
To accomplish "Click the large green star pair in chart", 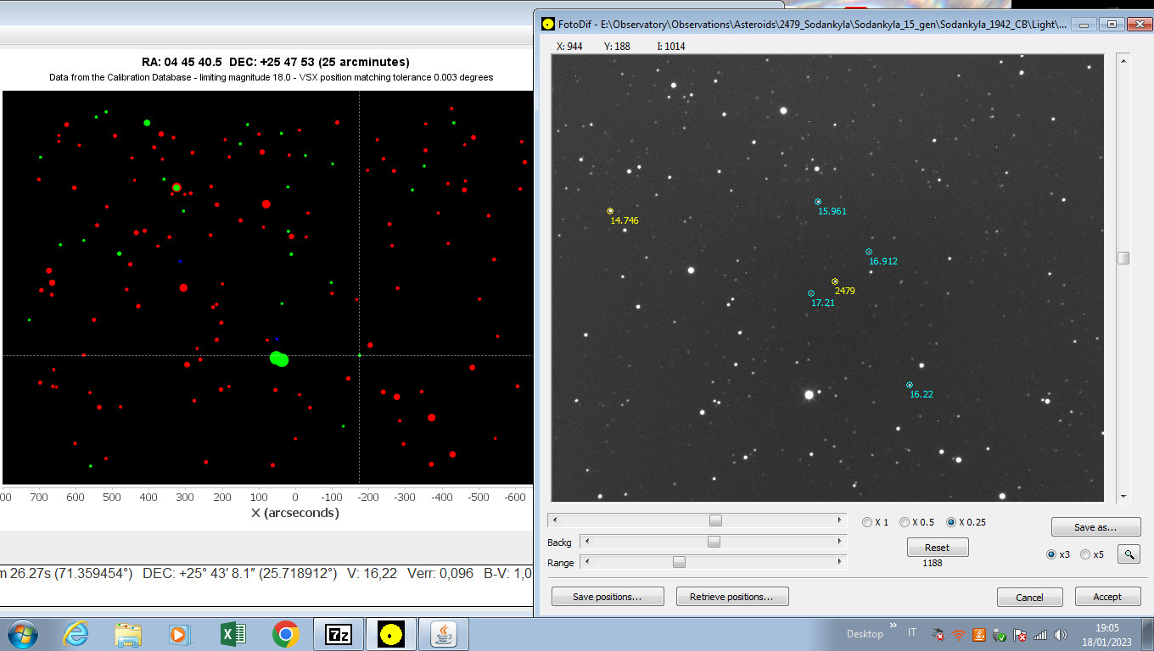I will point(278,359).
